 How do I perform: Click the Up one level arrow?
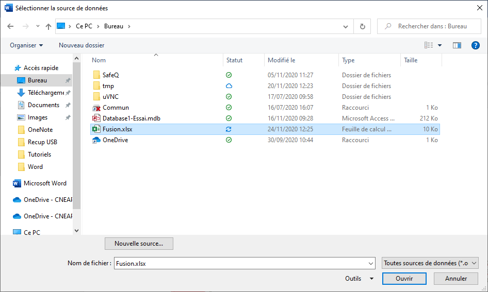(48, 26)
